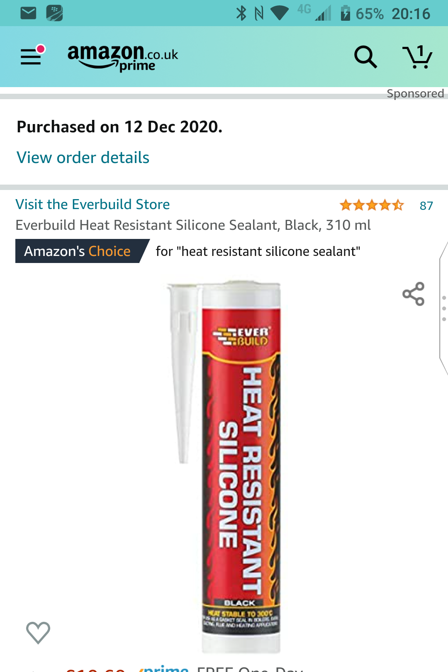The image size is (448, 672).
Task: Visit the Everbuild Store link
Action: [93, 205]
